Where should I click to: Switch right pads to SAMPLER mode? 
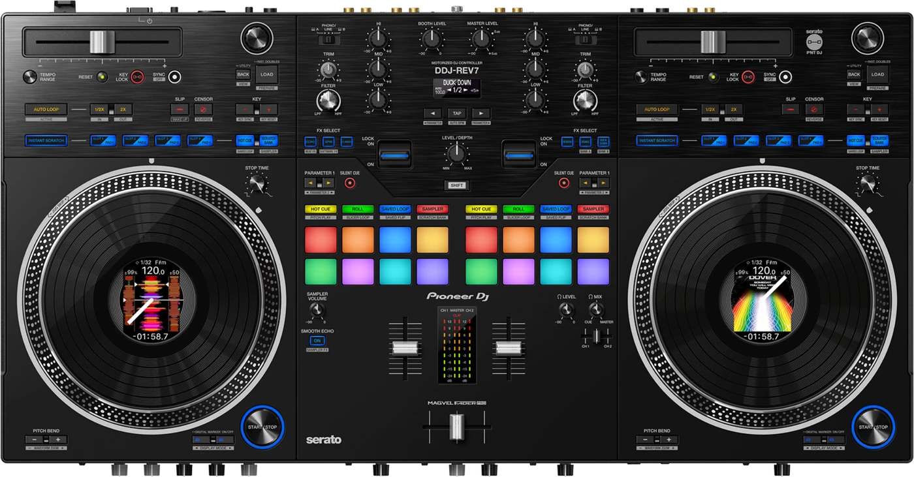593,209
